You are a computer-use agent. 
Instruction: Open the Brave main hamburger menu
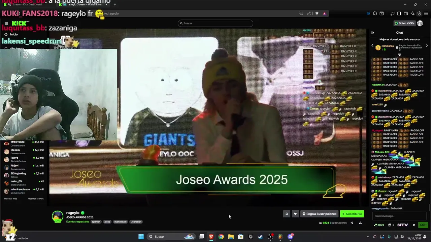click(426, 13)
